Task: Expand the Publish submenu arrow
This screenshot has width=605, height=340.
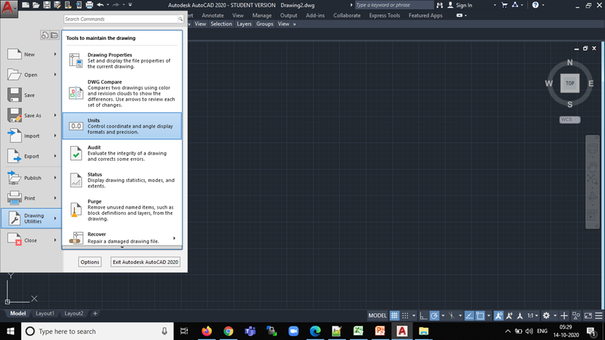Action: pos(55,178)
